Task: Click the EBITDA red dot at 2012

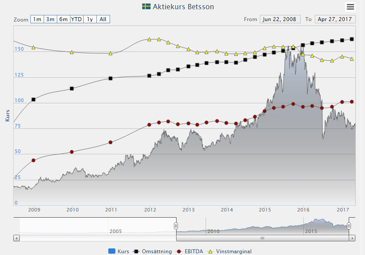Action: (x=149, y=125)
